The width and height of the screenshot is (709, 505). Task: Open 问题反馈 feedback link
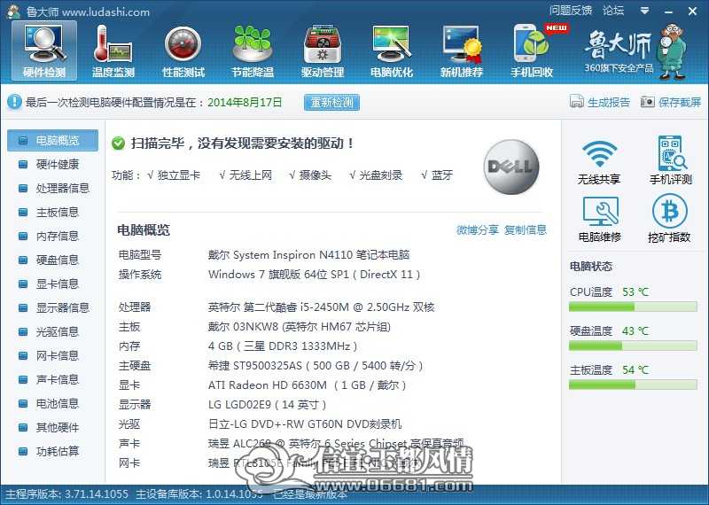point(571,11)
